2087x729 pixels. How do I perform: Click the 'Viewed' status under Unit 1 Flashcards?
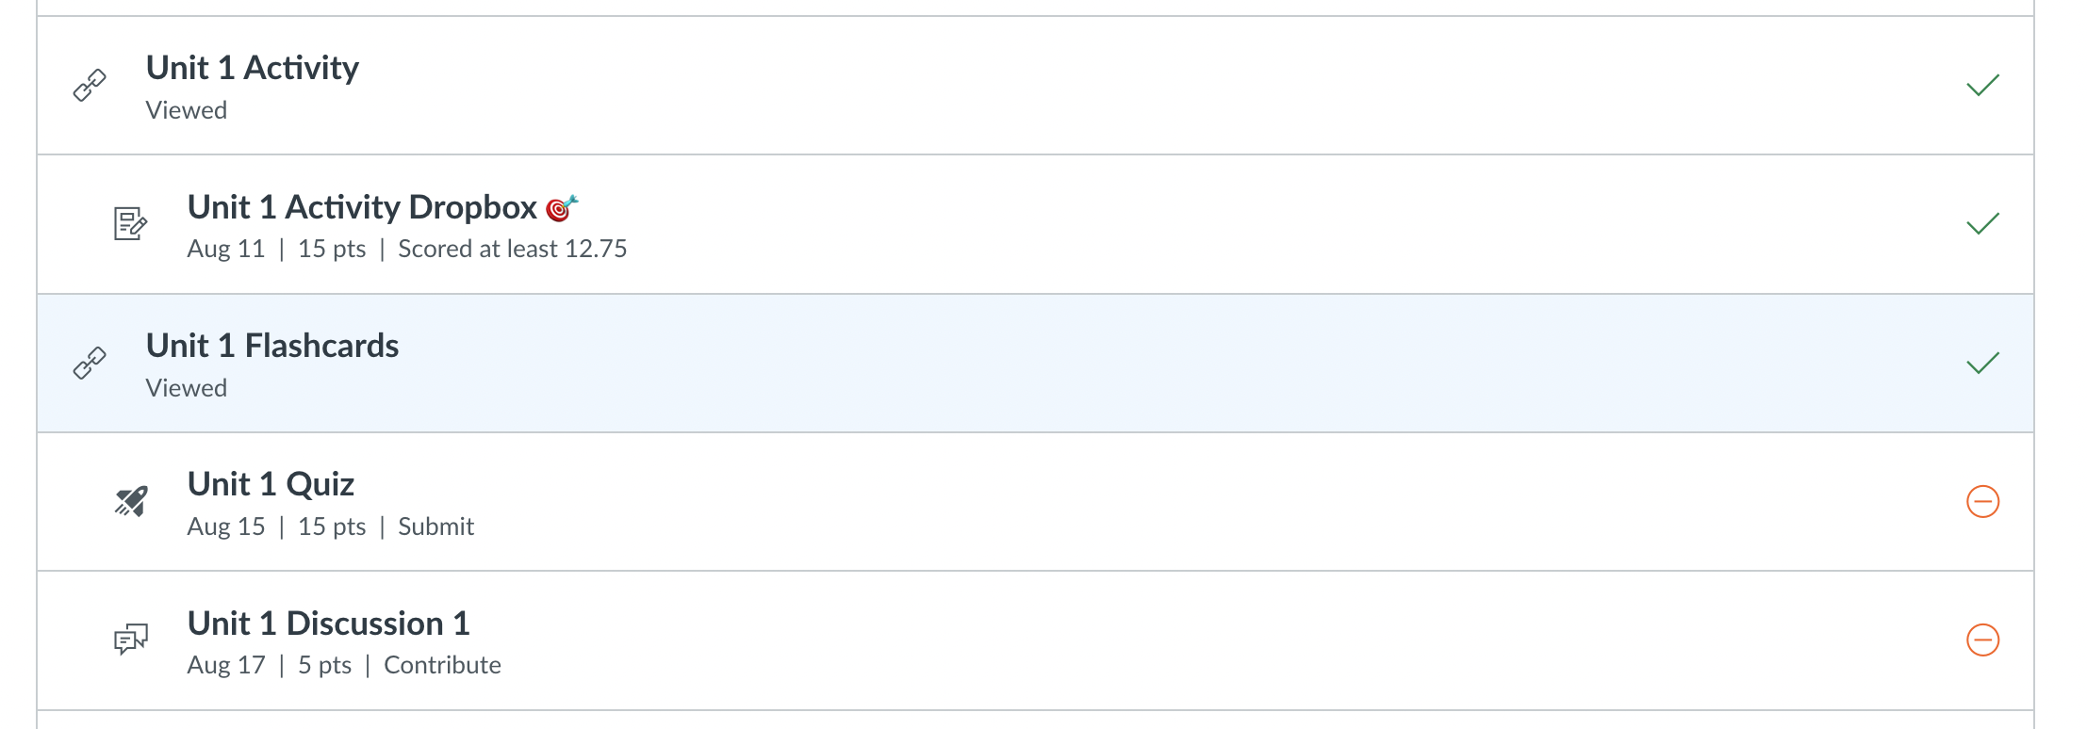(187, 388)
